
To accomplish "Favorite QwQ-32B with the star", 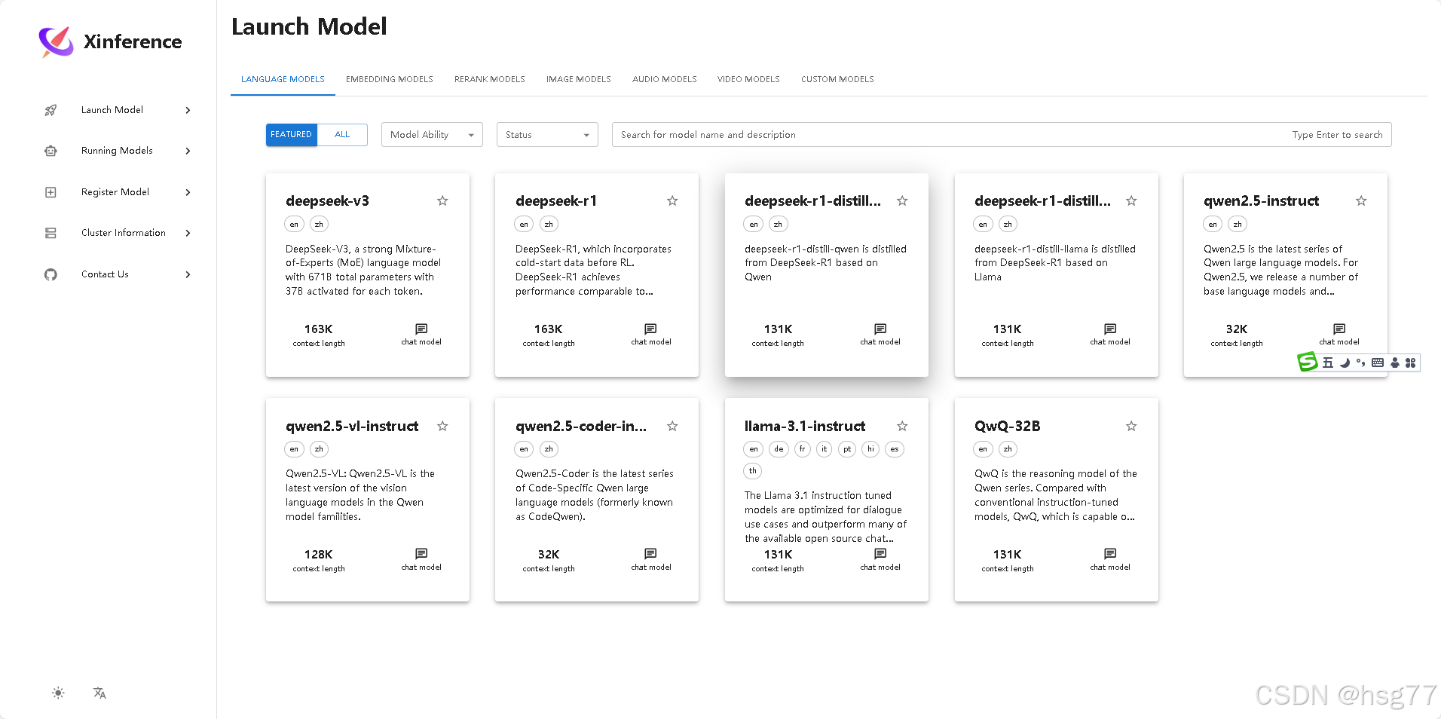I will [1131, 426].
